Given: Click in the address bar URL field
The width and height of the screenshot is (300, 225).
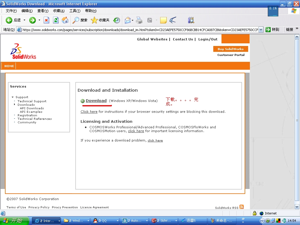Looking at the screenshot, I should point(140,30).
